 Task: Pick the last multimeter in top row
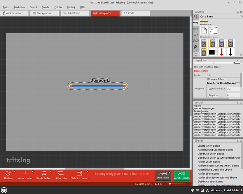pos(231,43)
